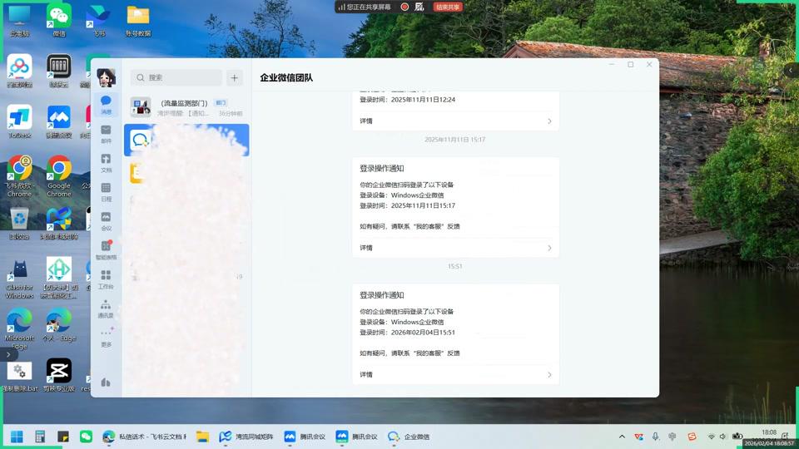The height and width of the screenshot is (449, 799).
Task: Open the 此电脑 desktop icon
Action: 19,22
